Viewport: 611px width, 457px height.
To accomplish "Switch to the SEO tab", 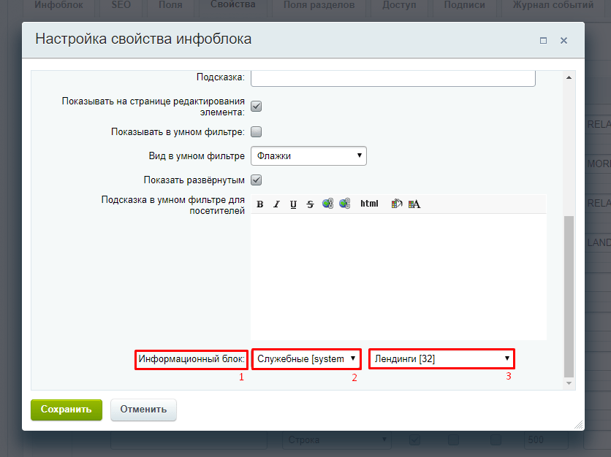I will [x=120, y=4].
